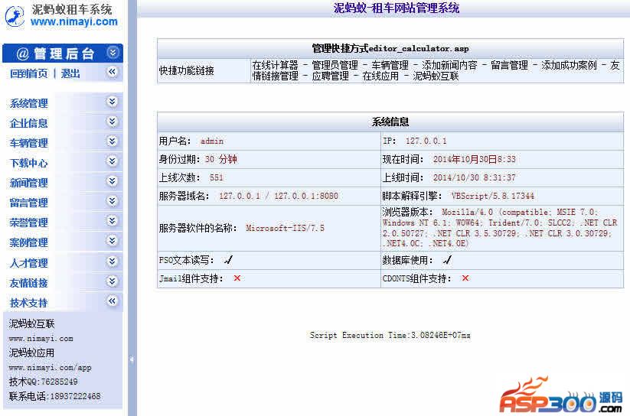Expand the 人才管理 menu chevron

[113, 262]
